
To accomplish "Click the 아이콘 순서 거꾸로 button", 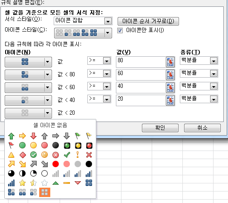I will (148, 21).
